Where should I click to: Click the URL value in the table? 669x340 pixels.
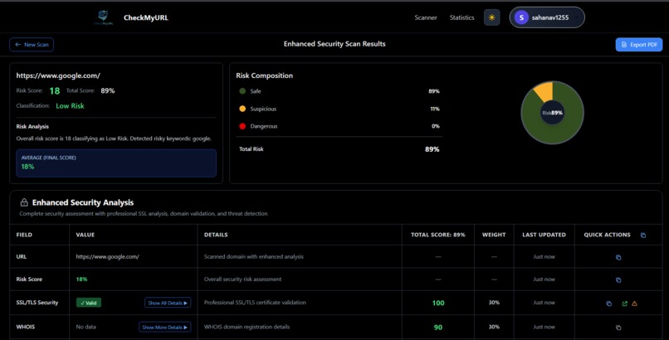tap(108, 256)
